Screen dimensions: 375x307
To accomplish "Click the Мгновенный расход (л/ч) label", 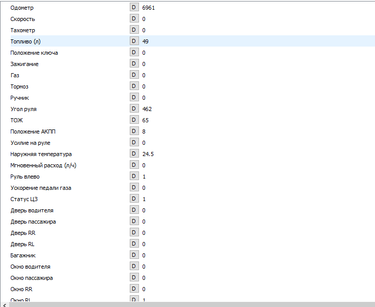I will 43,165.
